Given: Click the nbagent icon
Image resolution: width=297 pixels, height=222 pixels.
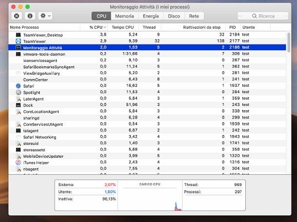Looking at the screenshot, I should (18, 169).
